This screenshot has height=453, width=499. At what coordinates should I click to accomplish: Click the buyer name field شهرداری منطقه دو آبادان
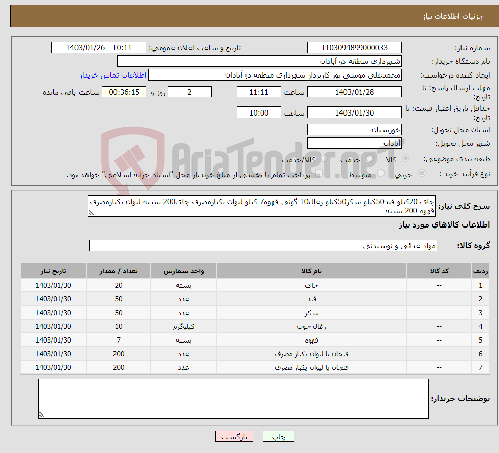pos(259,61)
